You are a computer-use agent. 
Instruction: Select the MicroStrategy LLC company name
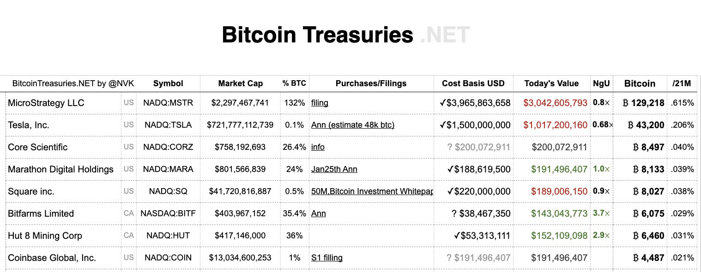[46, 103]
